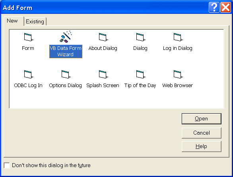The height and width of the screenshot is (177, 233).
Task: Select the Tip of the Day icon
Action: point(141,74)
